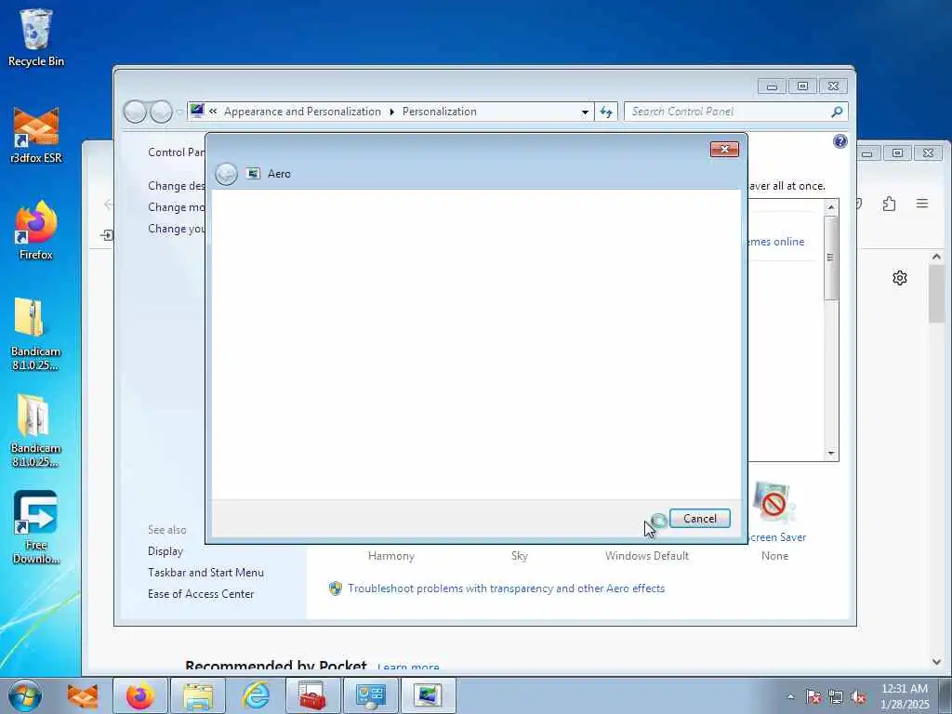Click the network tray icon
The image size is (952, 714).
pos(836,697)
